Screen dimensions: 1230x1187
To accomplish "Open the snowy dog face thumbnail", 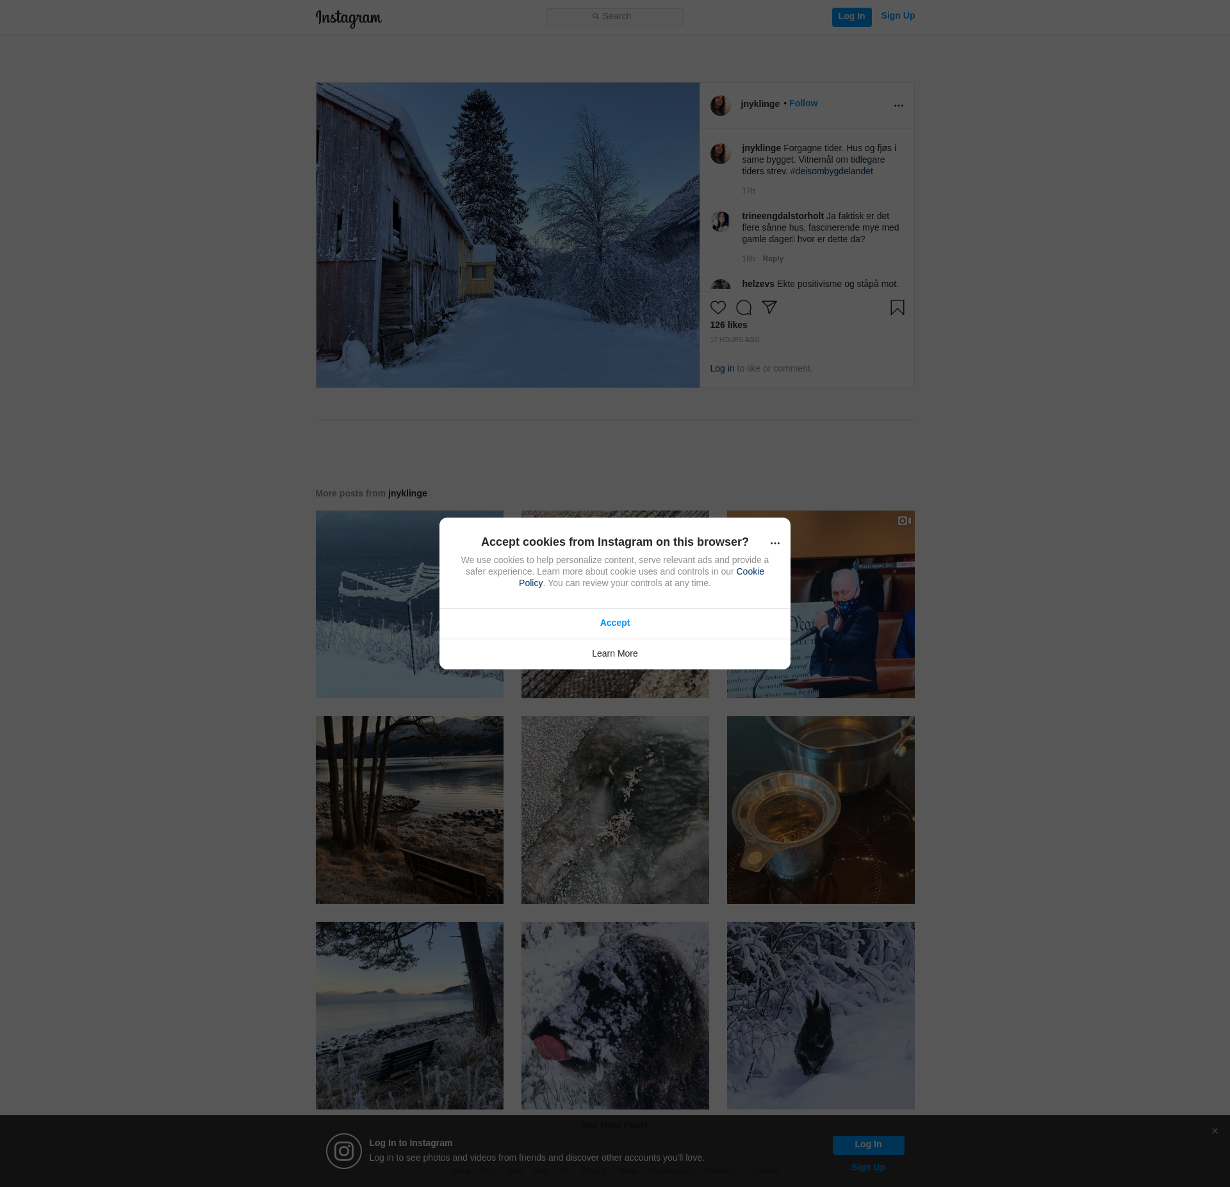I will pyautogui.click(x=615, y=1015).
